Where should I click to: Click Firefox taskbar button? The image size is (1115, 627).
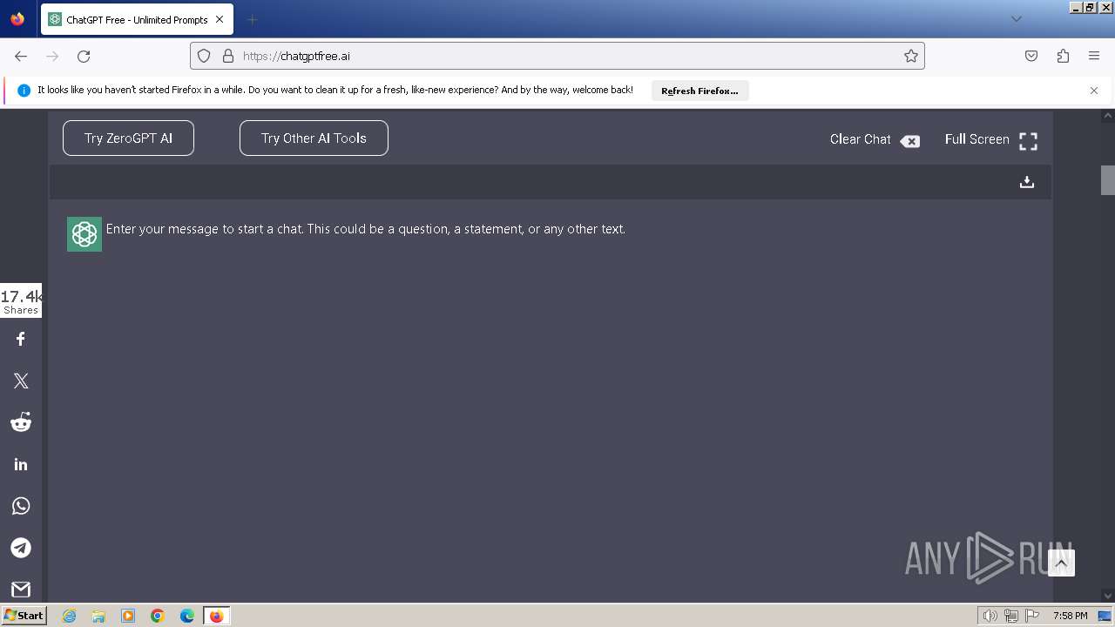216,616
